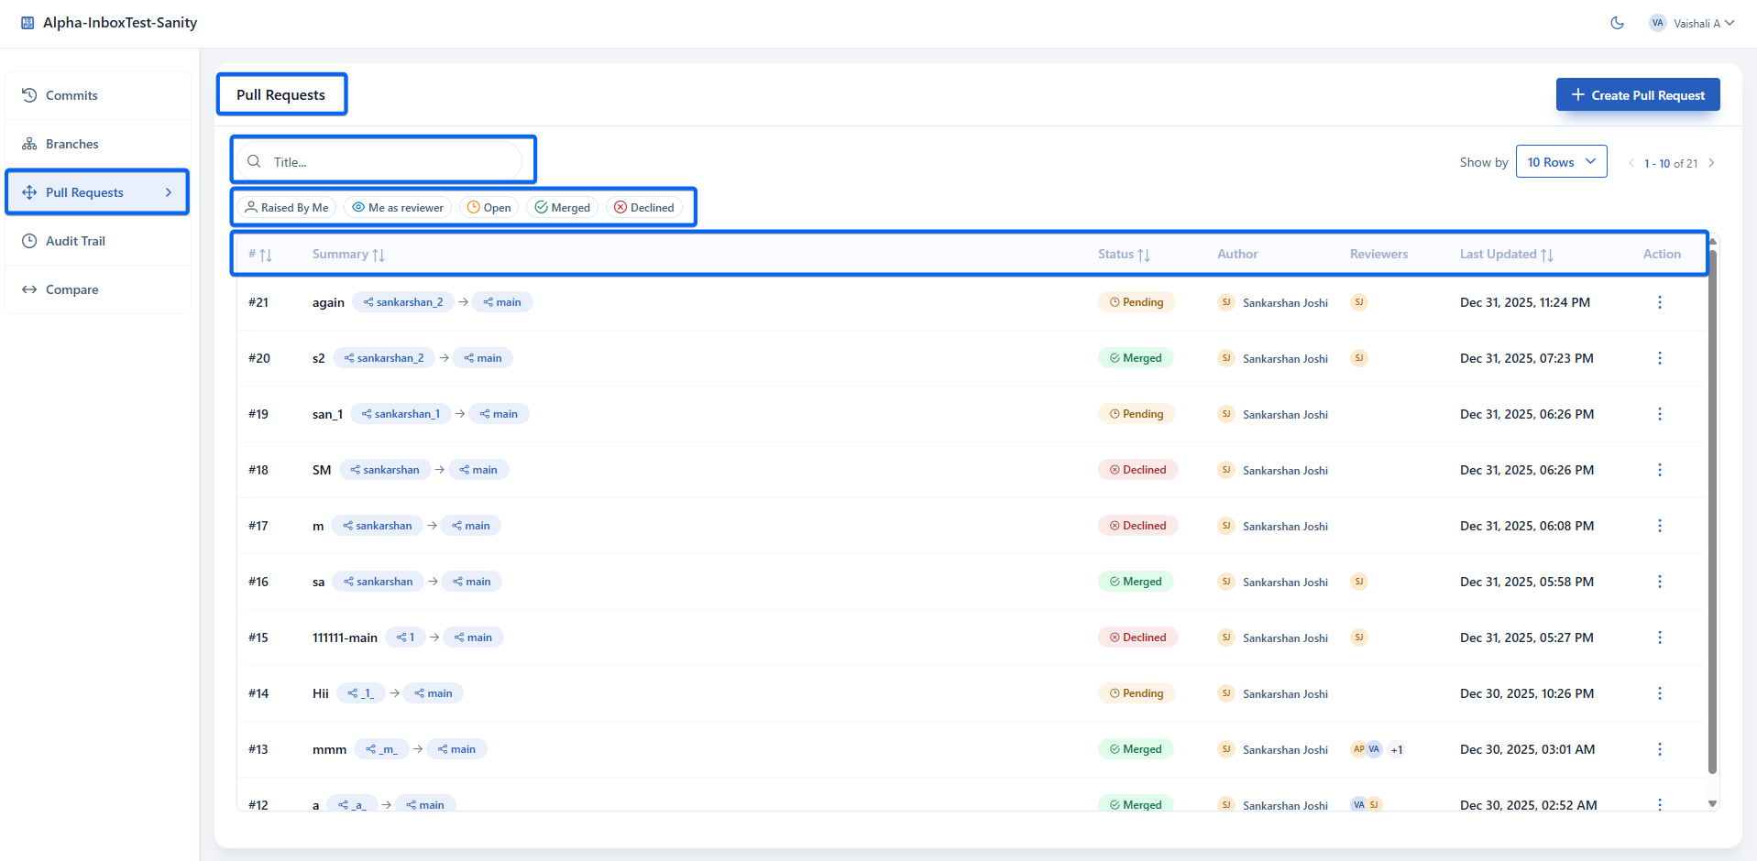Click the Pending status badge on PR #14
Image resolution: width=1757 pixels, height=861 pixels.
click(x=1137, y=693)
